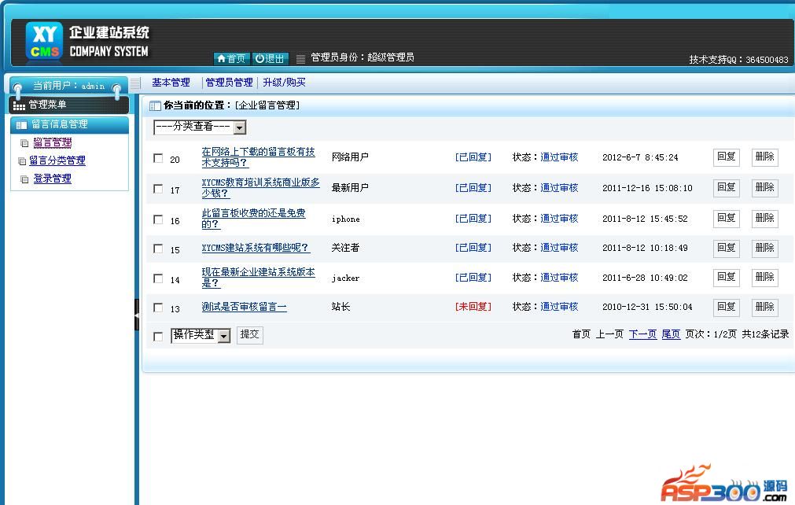795x505 pixels.
Task: Open the message titled 测试是否审核留言一
Action: tap(244, 308)
